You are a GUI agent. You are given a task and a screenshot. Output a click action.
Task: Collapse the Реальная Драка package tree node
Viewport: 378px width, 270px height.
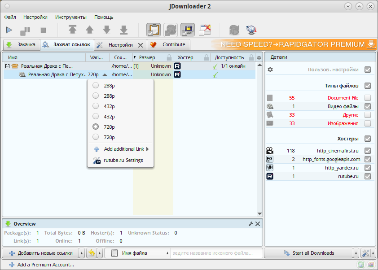pyautogui.click(x=8, y=66)
